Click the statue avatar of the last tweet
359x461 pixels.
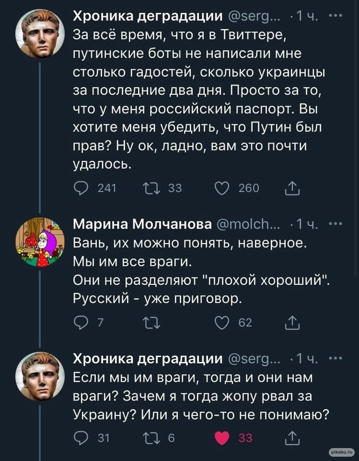(x=39, y=375)
